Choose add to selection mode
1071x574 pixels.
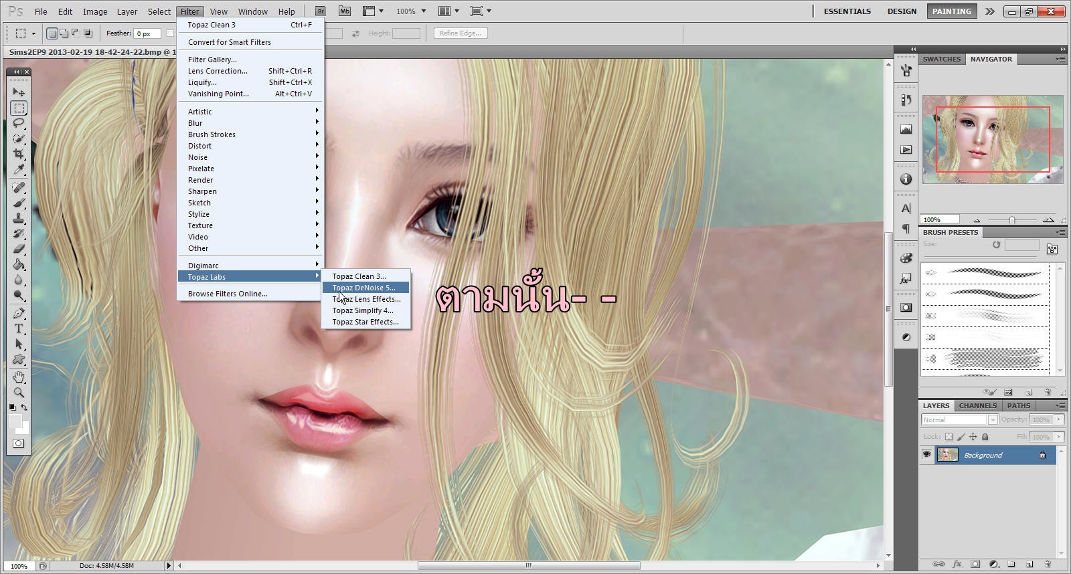[x=64, y=33]
